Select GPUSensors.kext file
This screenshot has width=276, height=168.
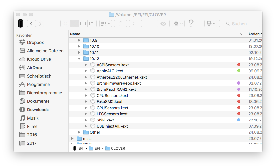coord(112,108)
